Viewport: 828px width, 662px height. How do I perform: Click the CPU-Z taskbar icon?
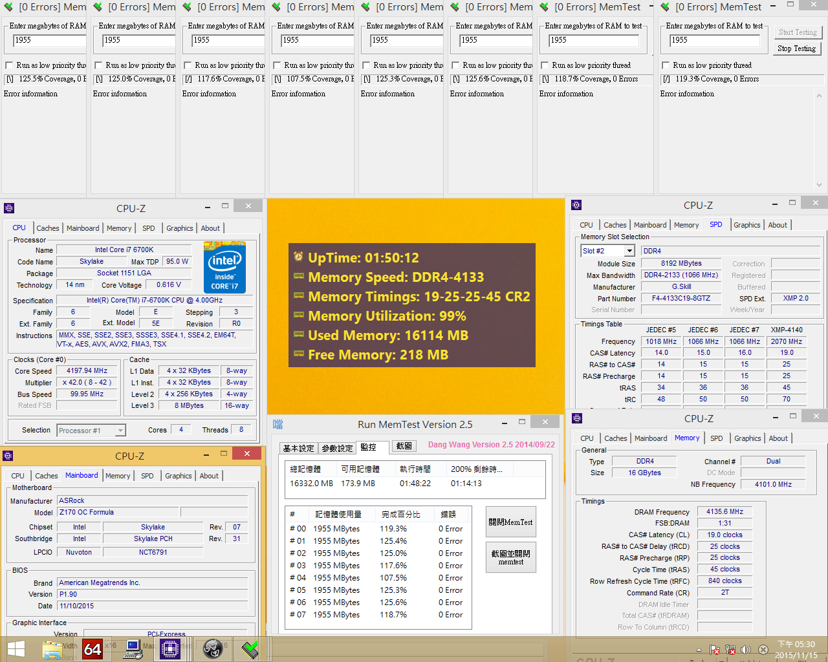pos(171,648)
